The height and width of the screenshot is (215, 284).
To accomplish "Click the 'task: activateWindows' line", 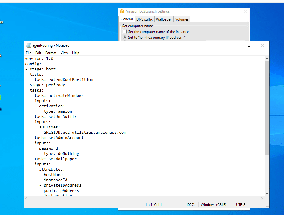I will [x=57, y=95].
